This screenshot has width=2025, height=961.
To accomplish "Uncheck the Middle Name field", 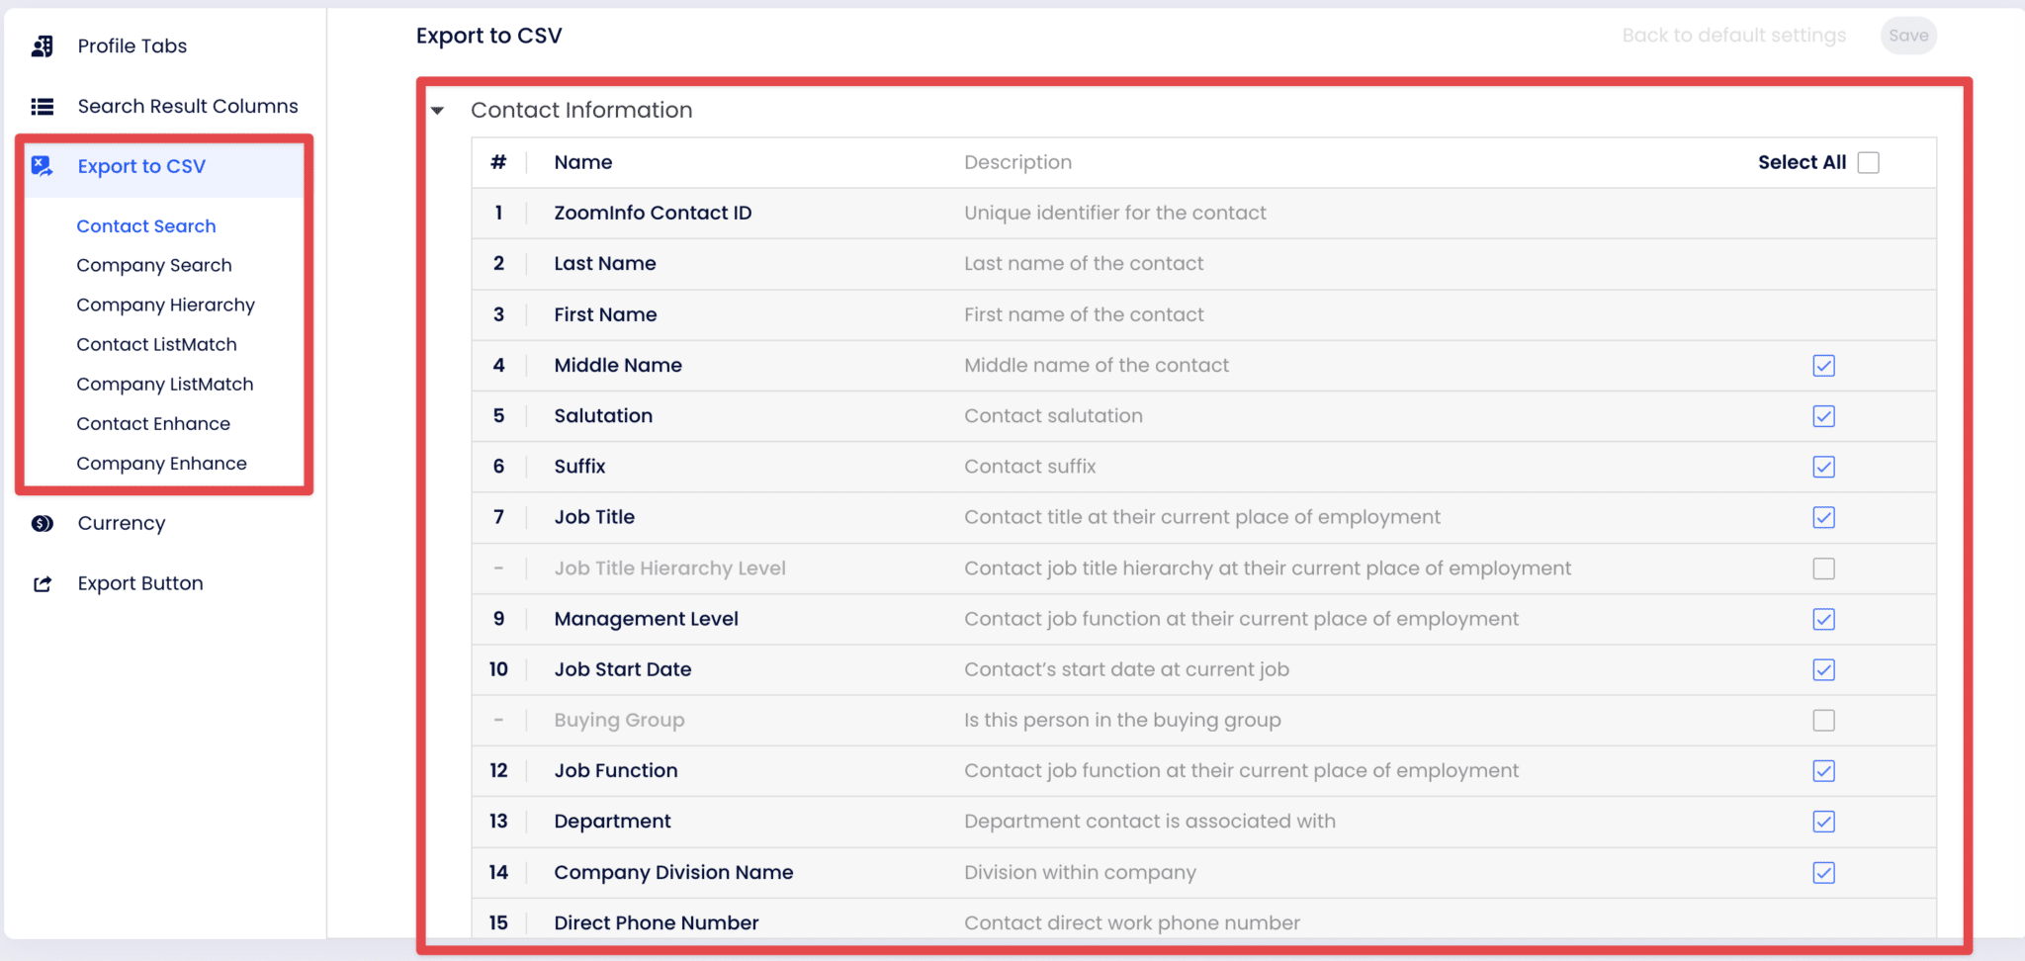I will [1824, 365].
